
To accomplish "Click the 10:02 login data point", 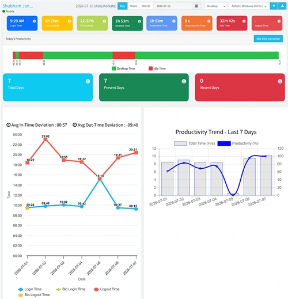I will (63, 205).
